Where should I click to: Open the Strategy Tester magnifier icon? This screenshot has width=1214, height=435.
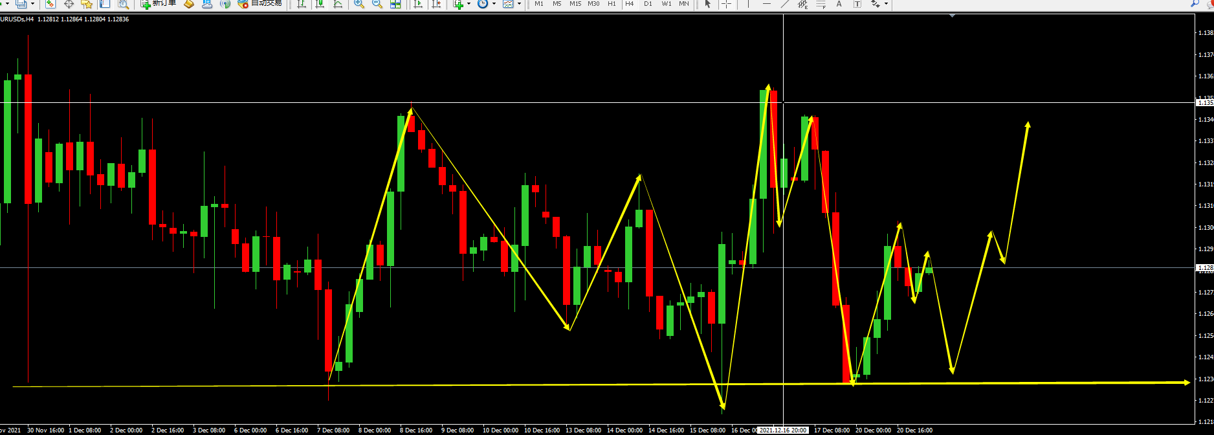coord(123,4)
